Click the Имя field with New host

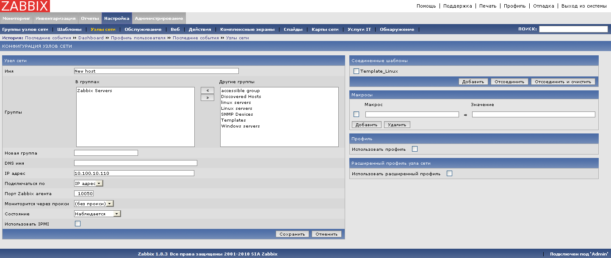(156, 71)
